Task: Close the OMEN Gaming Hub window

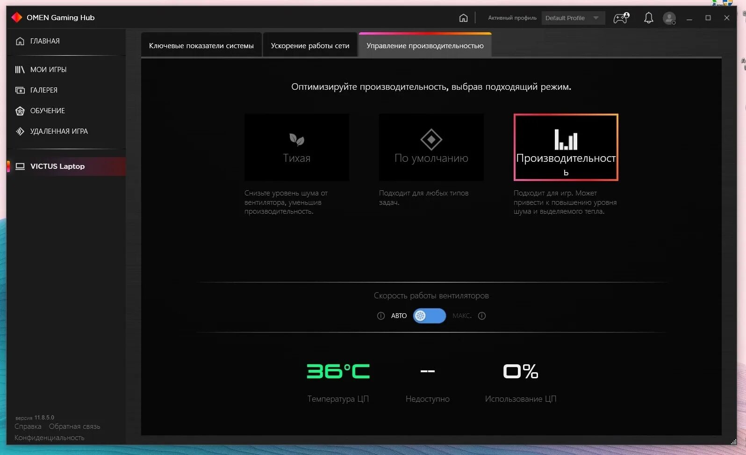Action: click(x=727, y=18)
